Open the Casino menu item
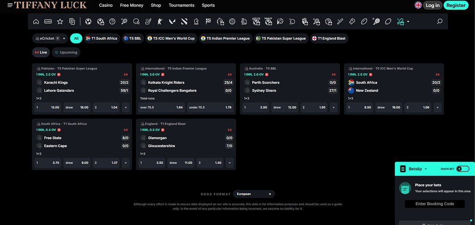 pyautogui.click(x=106, y=5)
